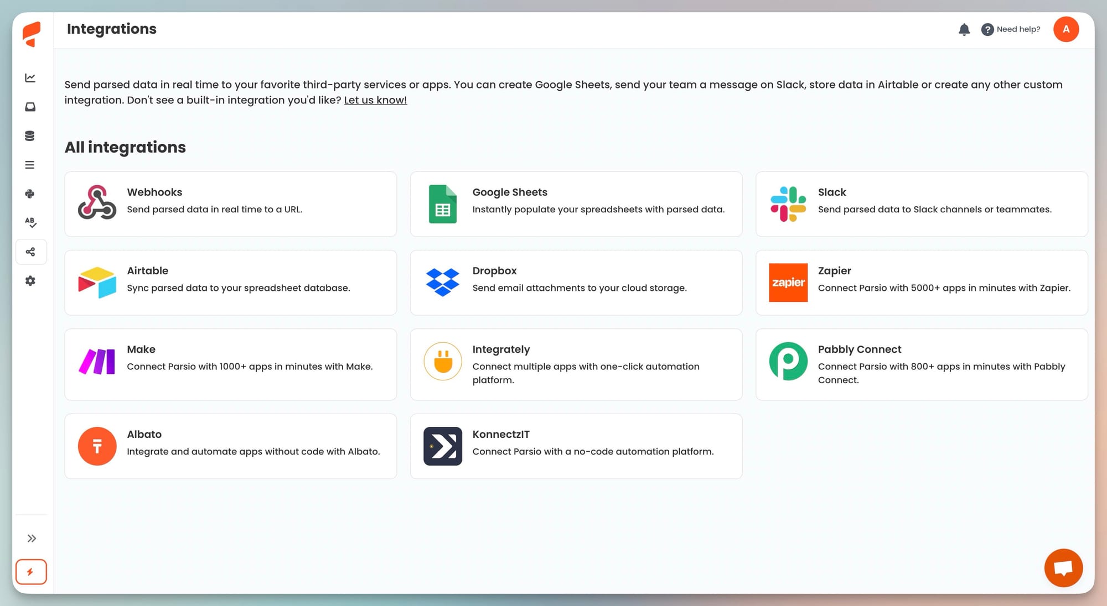Image resolution: width=1107 pixels, height=606 pixels.
Task: Click the Webhooks logo icon
Action: coord(97,202)
